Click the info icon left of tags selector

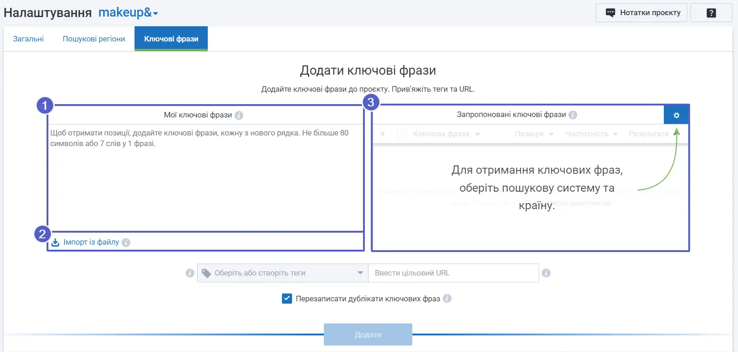tap(190, 273)
